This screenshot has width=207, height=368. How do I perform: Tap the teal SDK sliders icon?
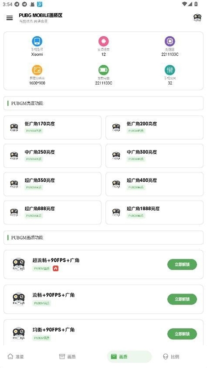170,70
